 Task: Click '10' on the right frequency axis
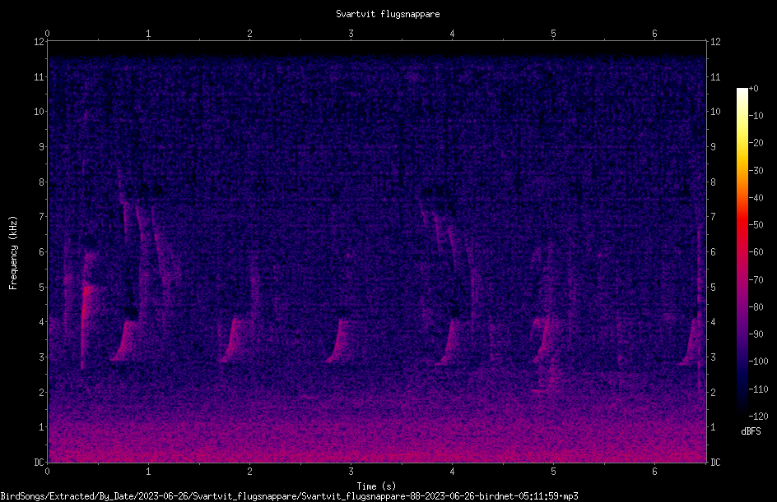[x=715, y=112]
